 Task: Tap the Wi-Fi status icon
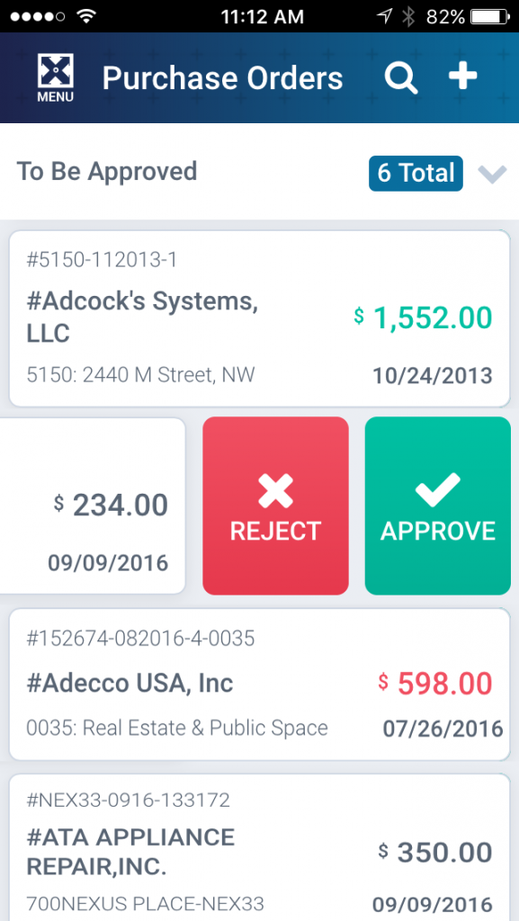click(85, 16)
